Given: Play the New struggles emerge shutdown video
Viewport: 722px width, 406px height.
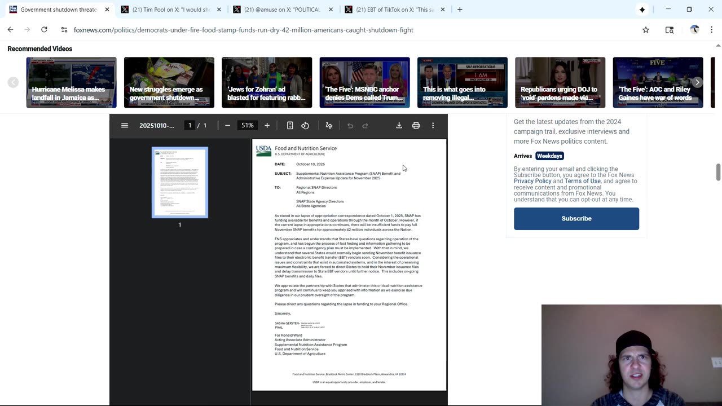Looking at the screenshot, I should [x=169, y=82].
